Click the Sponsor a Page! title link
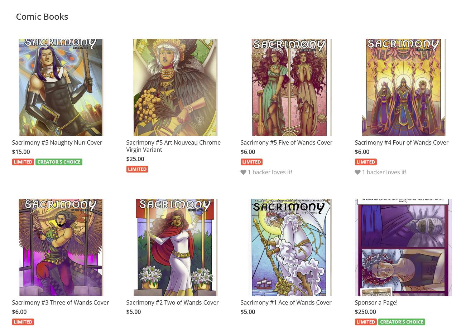 pyautogui.click(x=376, y=302)
